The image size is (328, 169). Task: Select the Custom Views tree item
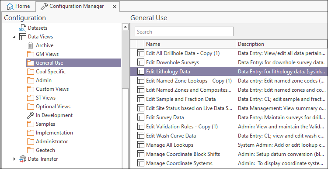click(x=52, y=89)
